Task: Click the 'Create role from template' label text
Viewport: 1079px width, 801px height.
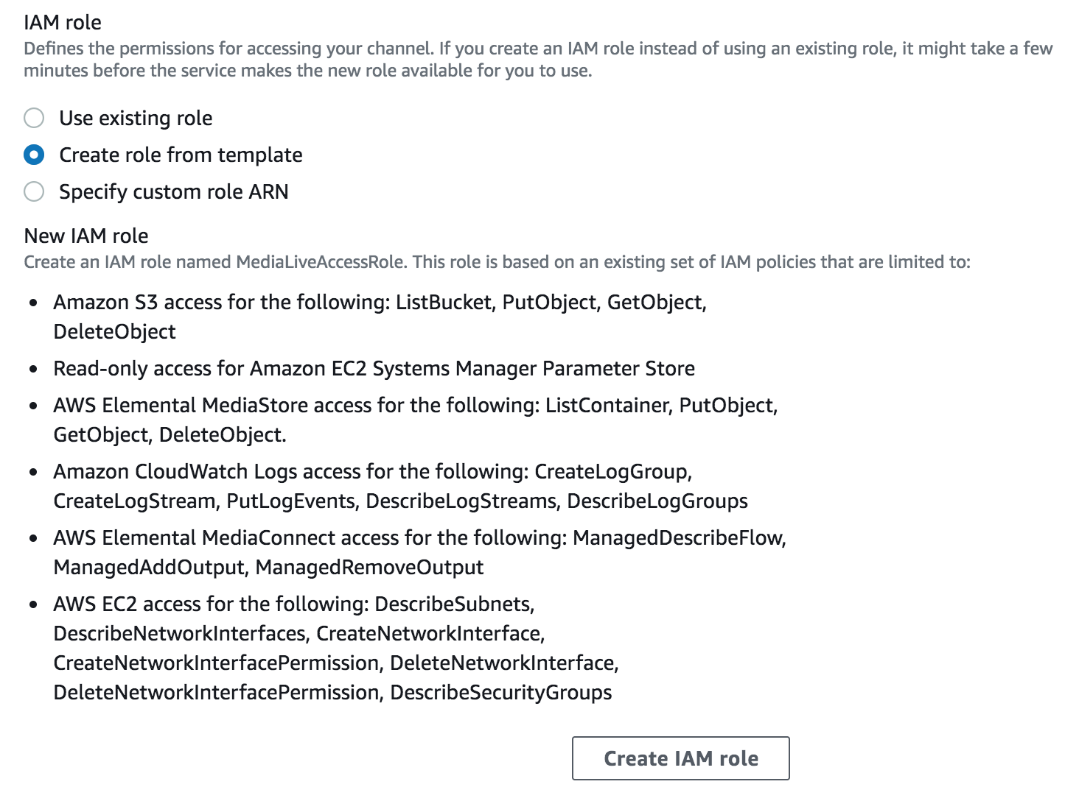Action: (x=181, y=155)
